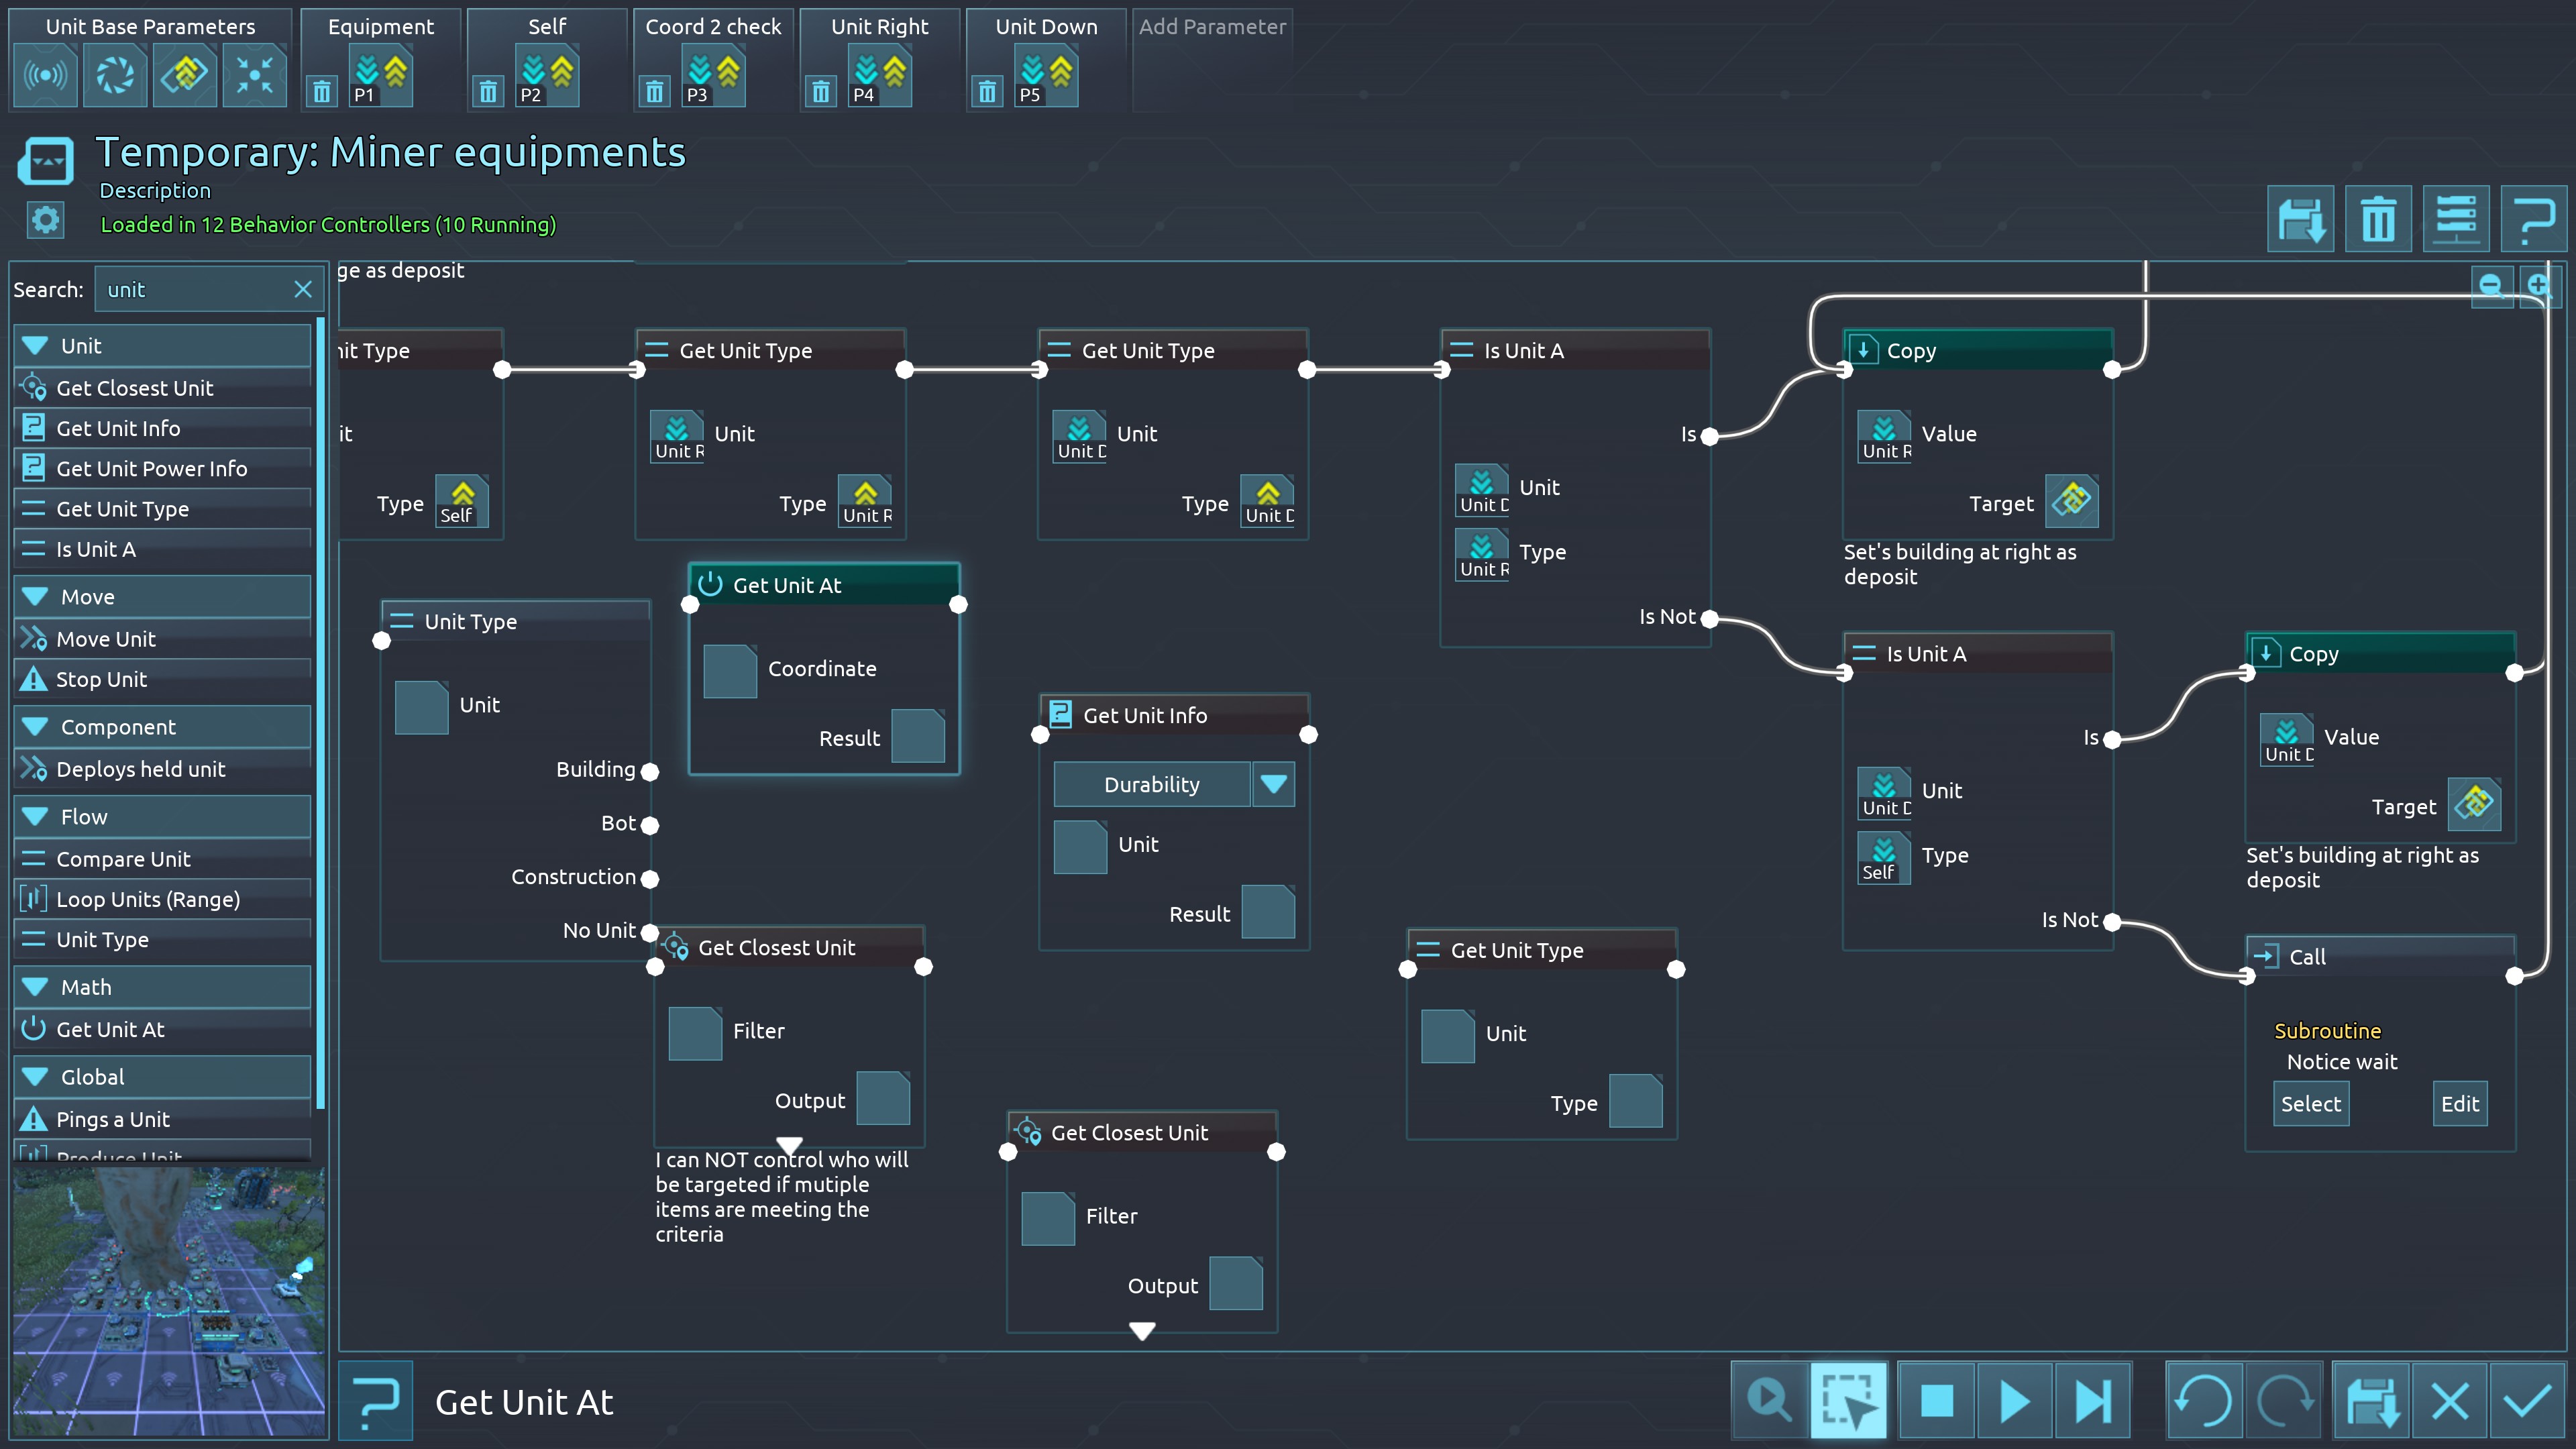The height and width of the screenshot is (1449, 2576).
Task: Collapse the Move category in the instruction list
Action: 36,597
